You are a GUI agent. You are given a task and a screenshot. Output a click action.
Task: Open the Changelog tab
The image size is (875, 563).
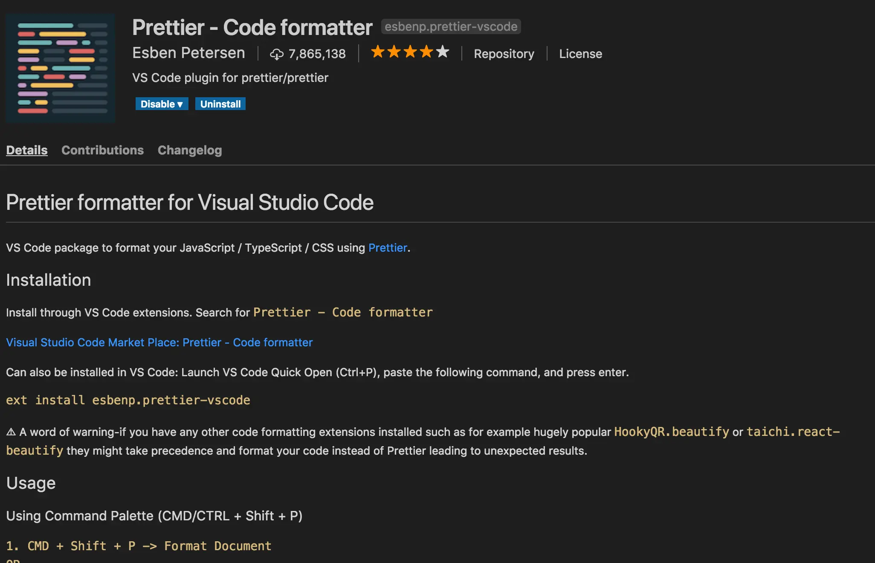coord(190,150)
